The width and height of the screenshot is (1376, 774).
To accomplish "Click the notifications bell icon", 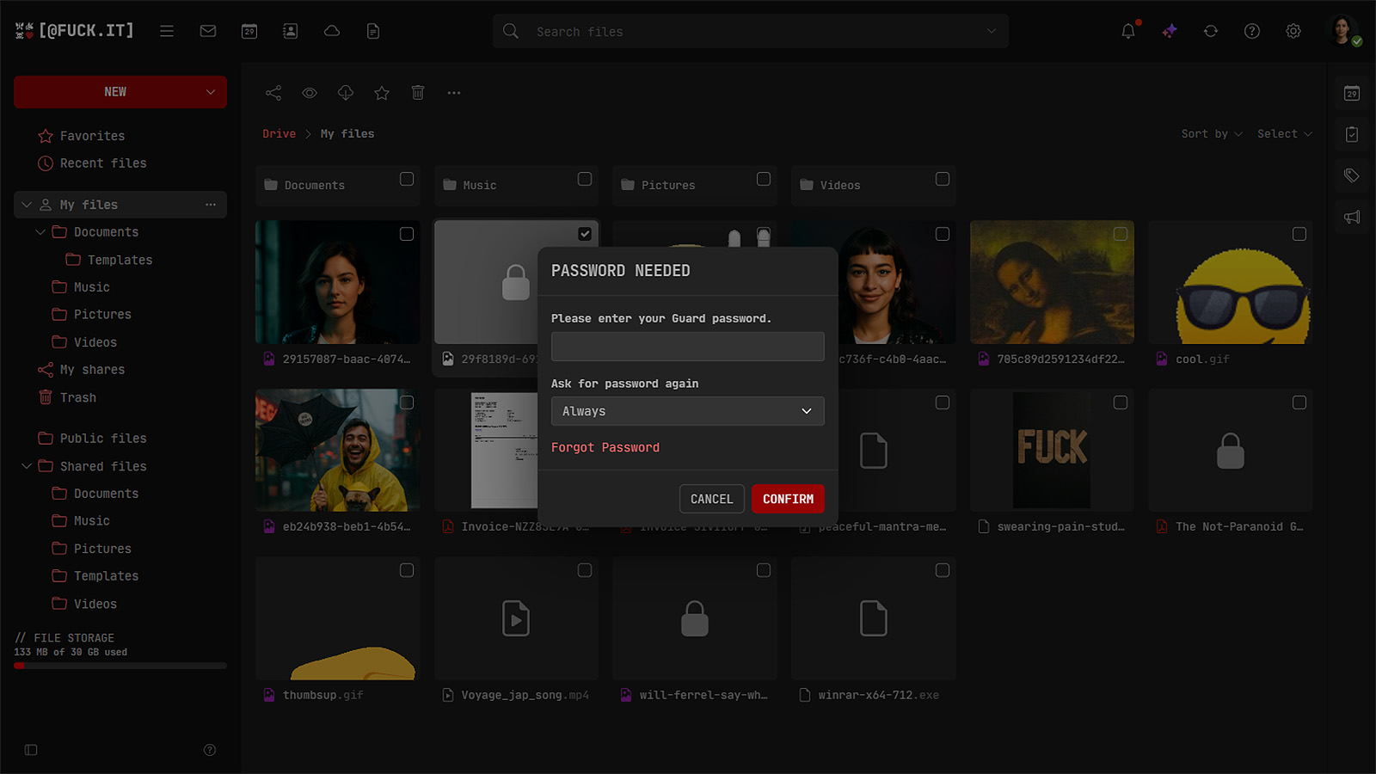I will [x=1128, y=31].
